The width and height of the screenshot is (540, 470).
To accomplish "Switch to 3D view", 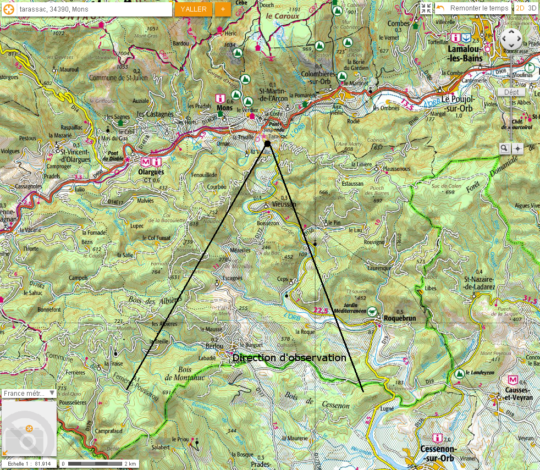I will (532, 8).
